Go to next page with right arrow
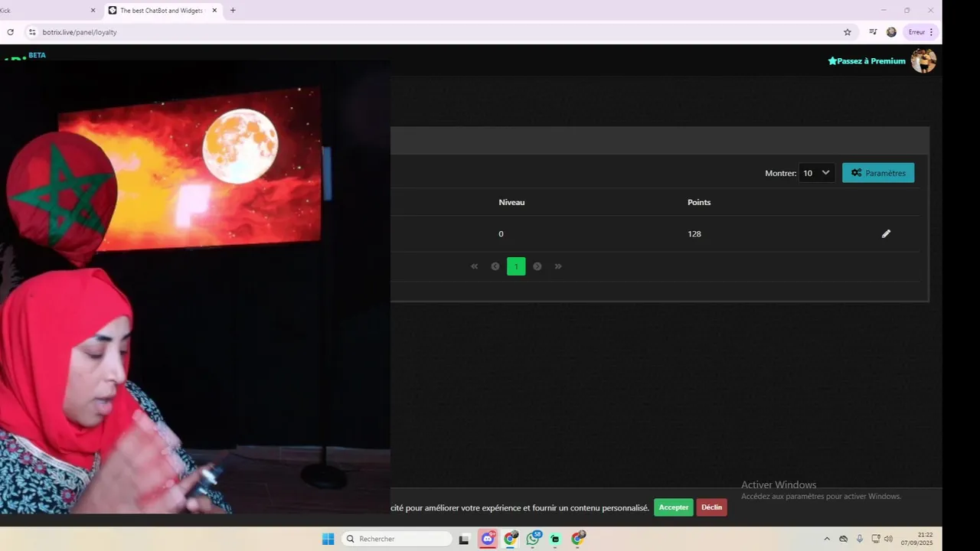 pos(537,266)
